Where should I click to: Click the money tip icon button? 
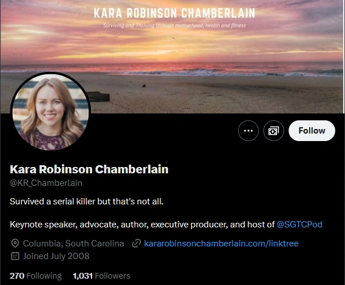point(274,131)
